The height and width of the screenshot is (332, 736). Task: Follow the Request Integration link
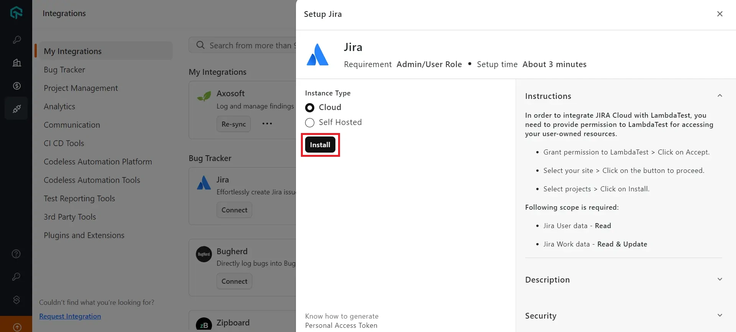(x=70, y=316)
